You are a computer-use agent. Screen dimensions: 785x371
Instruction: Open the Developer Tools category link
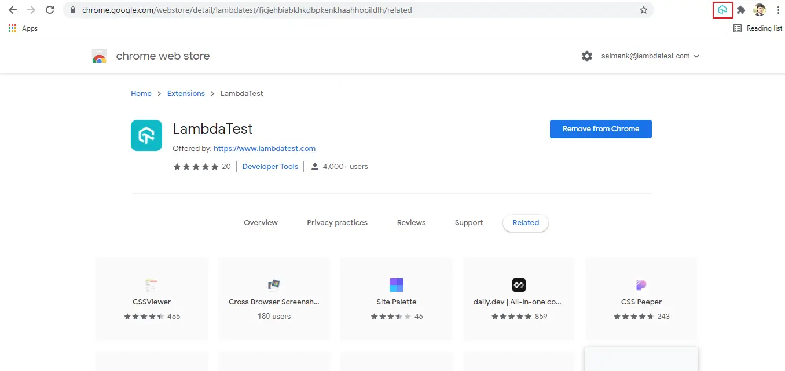(270, 167)
